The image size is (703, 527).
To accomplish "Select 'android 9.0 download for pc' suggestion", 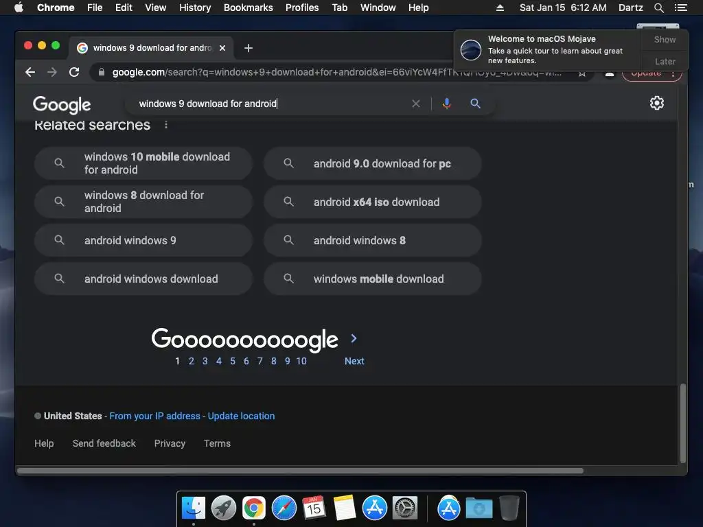I will tap(373, 163).
